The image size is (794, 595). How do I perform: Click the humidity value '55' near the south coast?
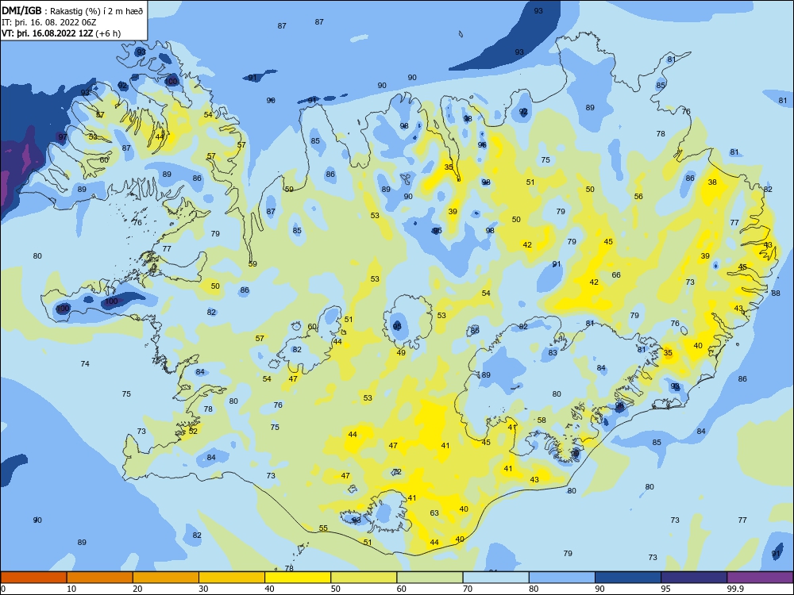pyautogui.click(x=324, y=528)
